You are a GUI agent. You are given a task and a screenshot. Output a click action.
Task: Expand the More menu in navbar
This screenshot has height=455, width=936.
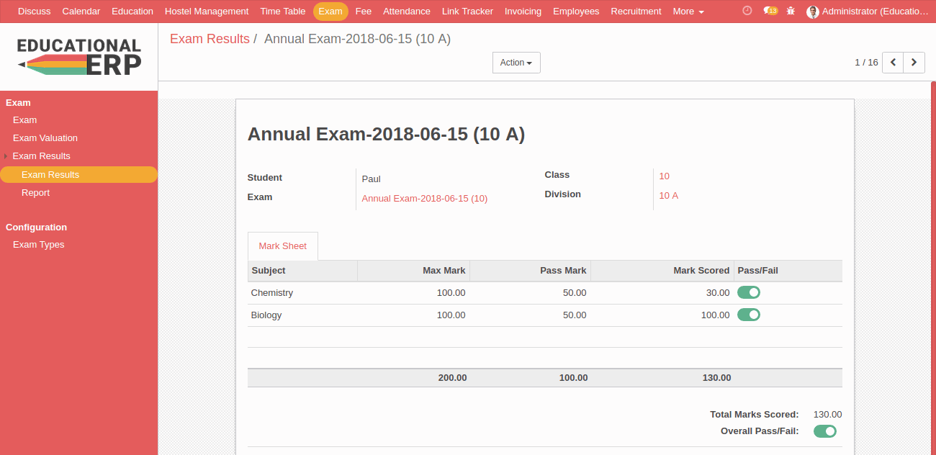tap(688, 12)
